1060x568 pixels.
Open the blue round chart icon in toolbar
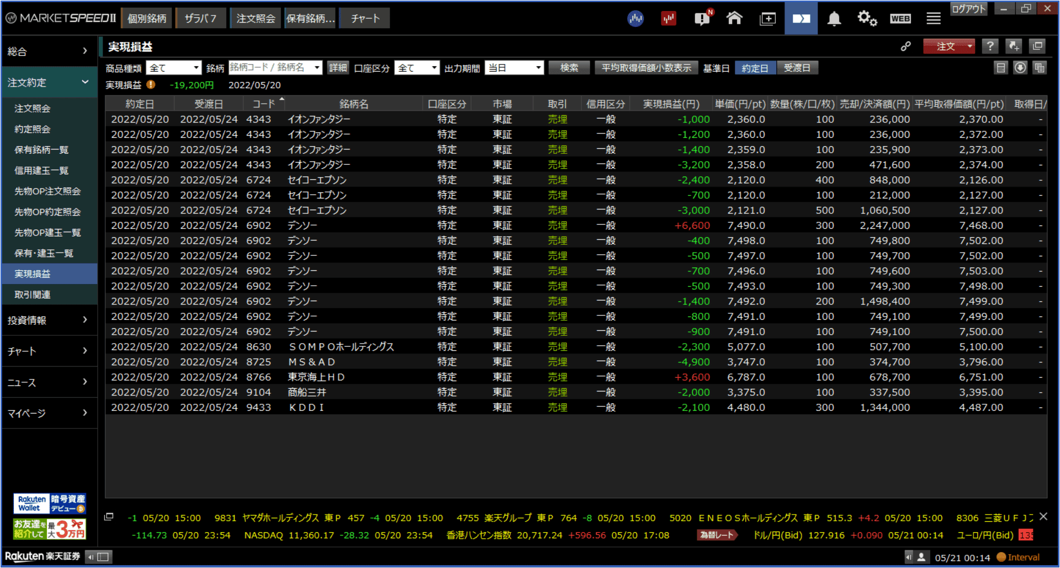pos(635,19)
